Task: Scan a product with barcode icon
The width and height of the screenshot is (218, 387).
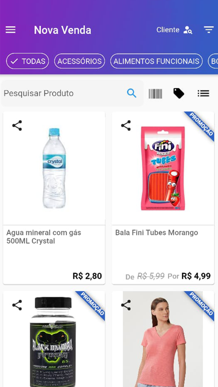Action: (156, 93)
